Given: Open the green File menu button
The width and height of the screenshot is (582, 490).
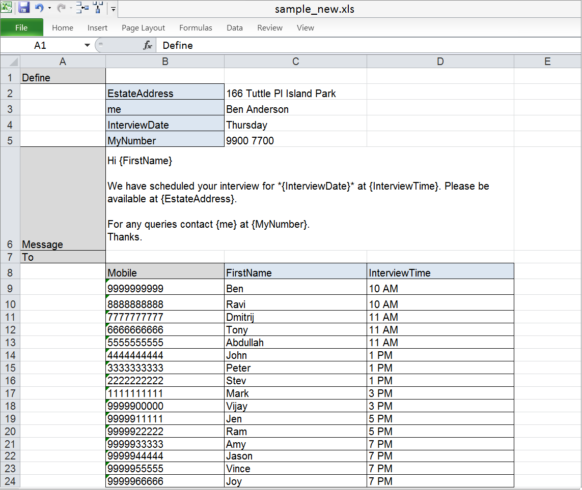Looking at the screenshot, I should (21, 28).
